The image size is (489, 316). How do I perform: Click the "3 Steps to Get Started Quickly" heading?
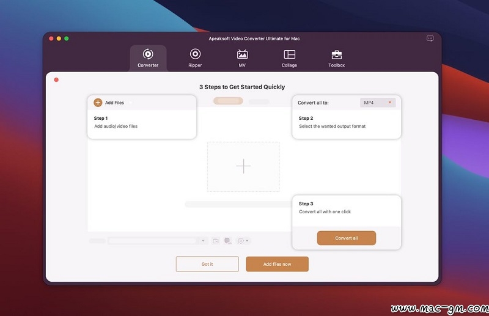pos(242,87)
